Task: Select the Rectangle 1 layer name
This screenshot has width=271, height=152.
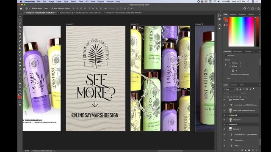Action: 237,129
